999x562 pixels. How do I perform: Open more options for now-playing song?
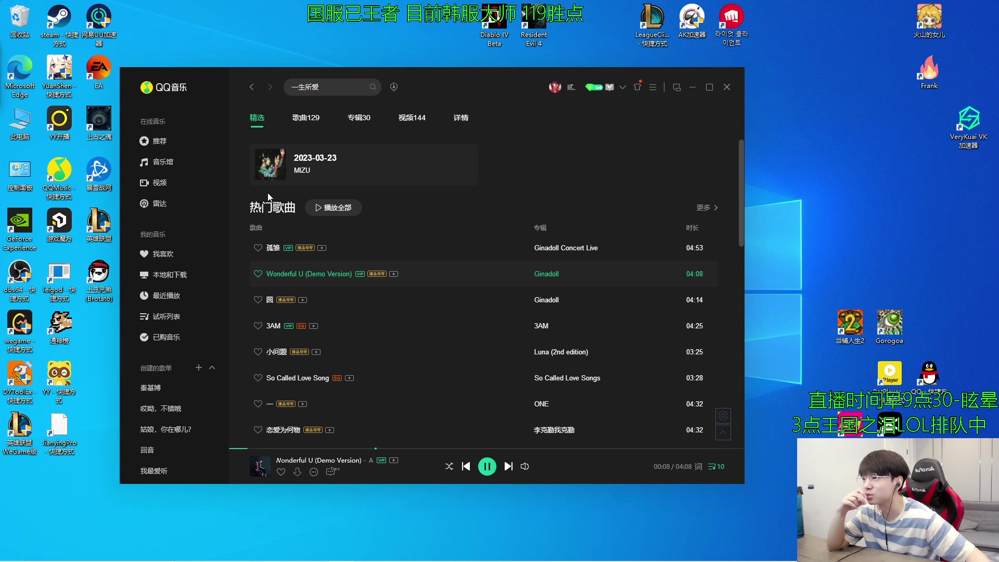pos(314,472)
